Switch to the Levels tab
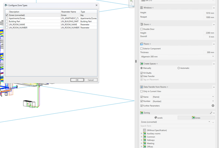 point(159,118)
